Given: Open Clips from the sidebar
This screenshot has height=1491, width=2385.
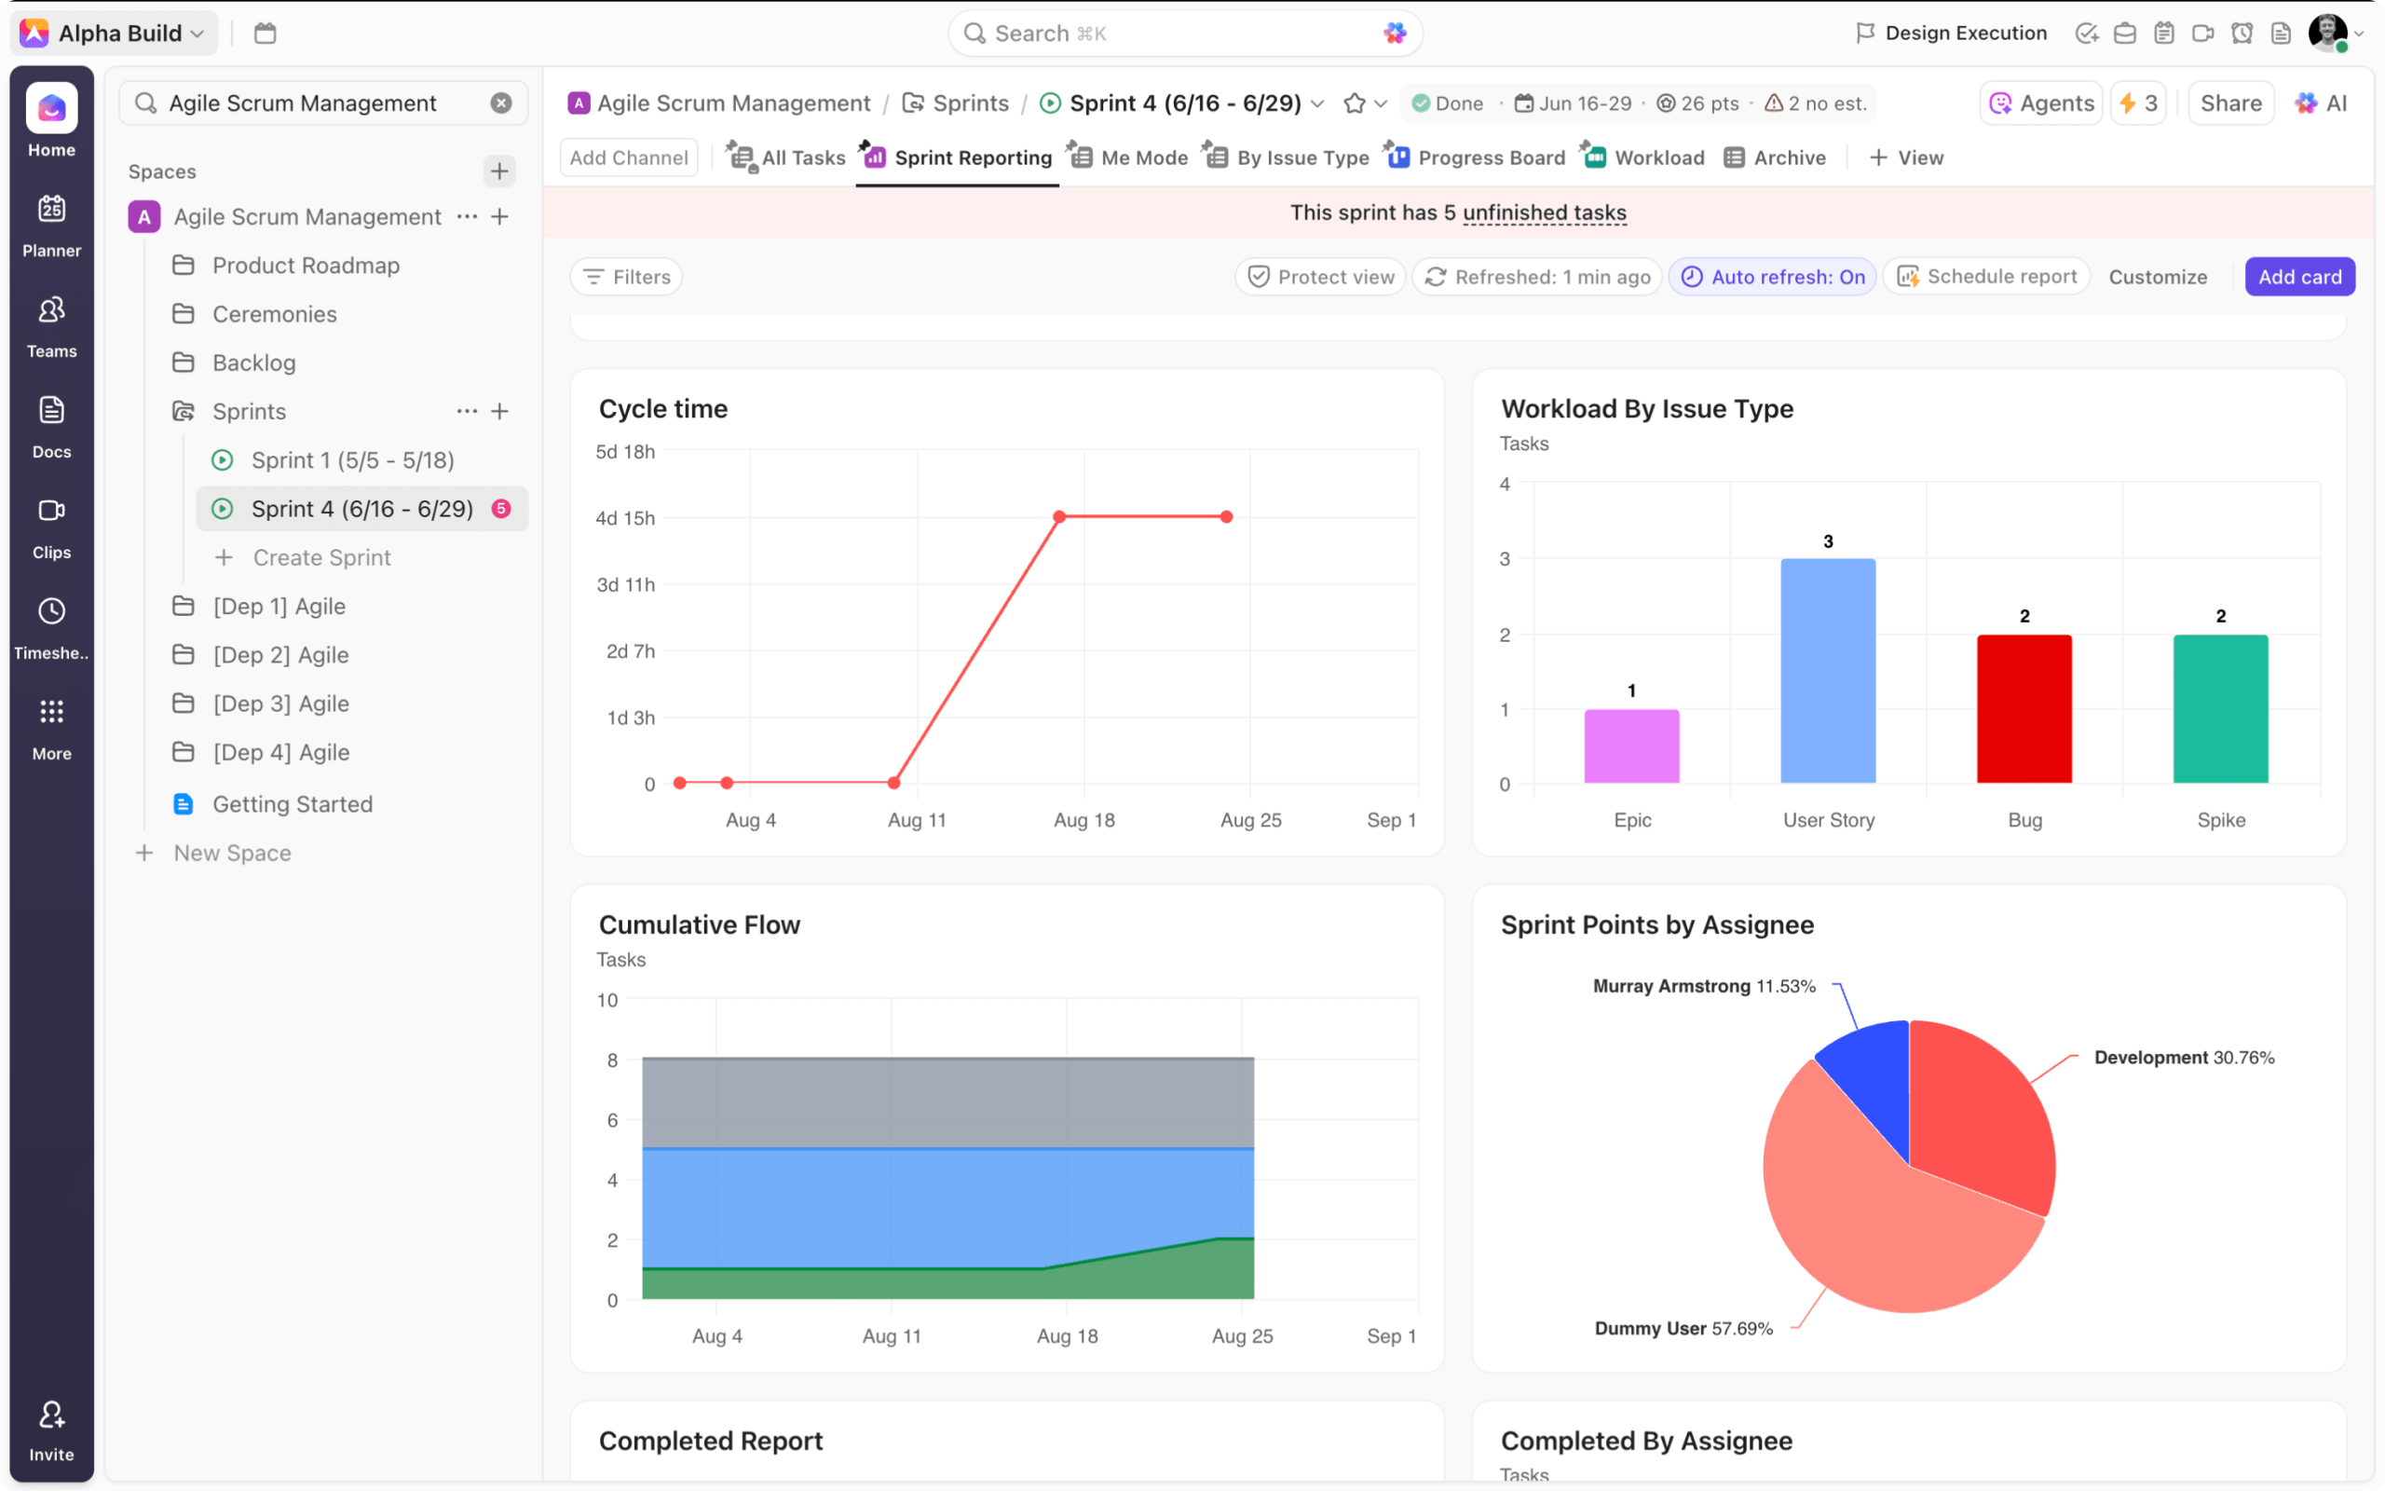Looking at the screenshot, I should coord(51,511).
